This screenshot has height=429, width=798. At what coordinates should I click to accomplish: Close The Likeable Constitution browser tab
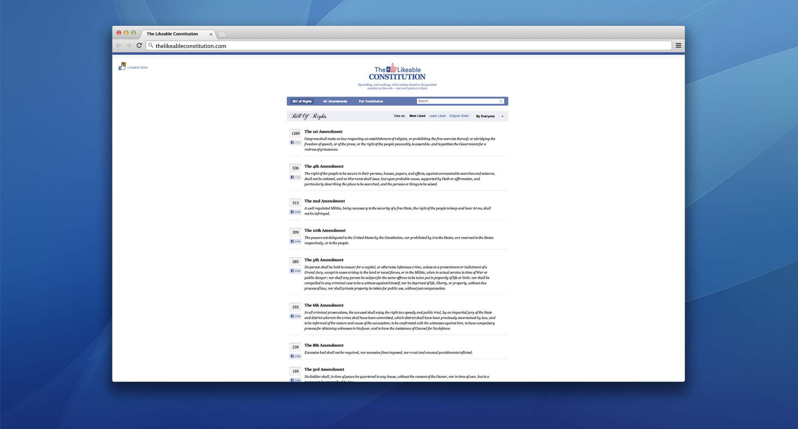[211, 34]
